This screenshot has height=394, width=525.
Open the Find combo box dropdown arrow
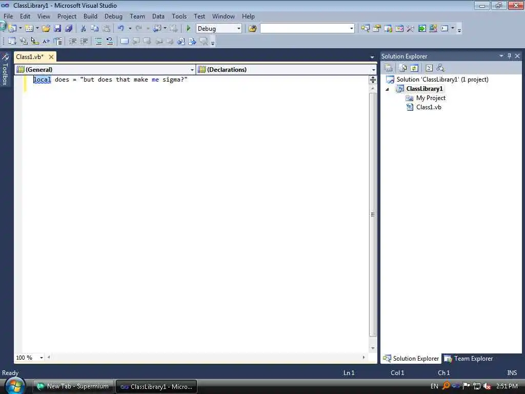(x=351, y=29)
